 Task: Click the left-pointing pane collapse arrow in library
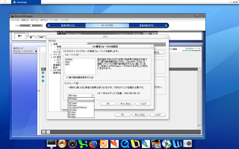tap(39, 91)
